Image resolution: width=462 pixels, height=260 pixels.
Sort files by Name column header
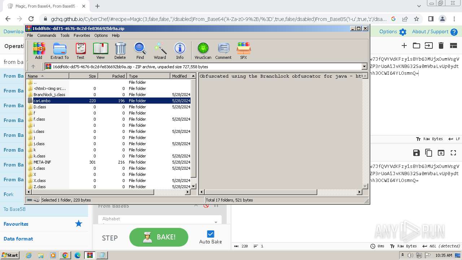coord(48,76)
